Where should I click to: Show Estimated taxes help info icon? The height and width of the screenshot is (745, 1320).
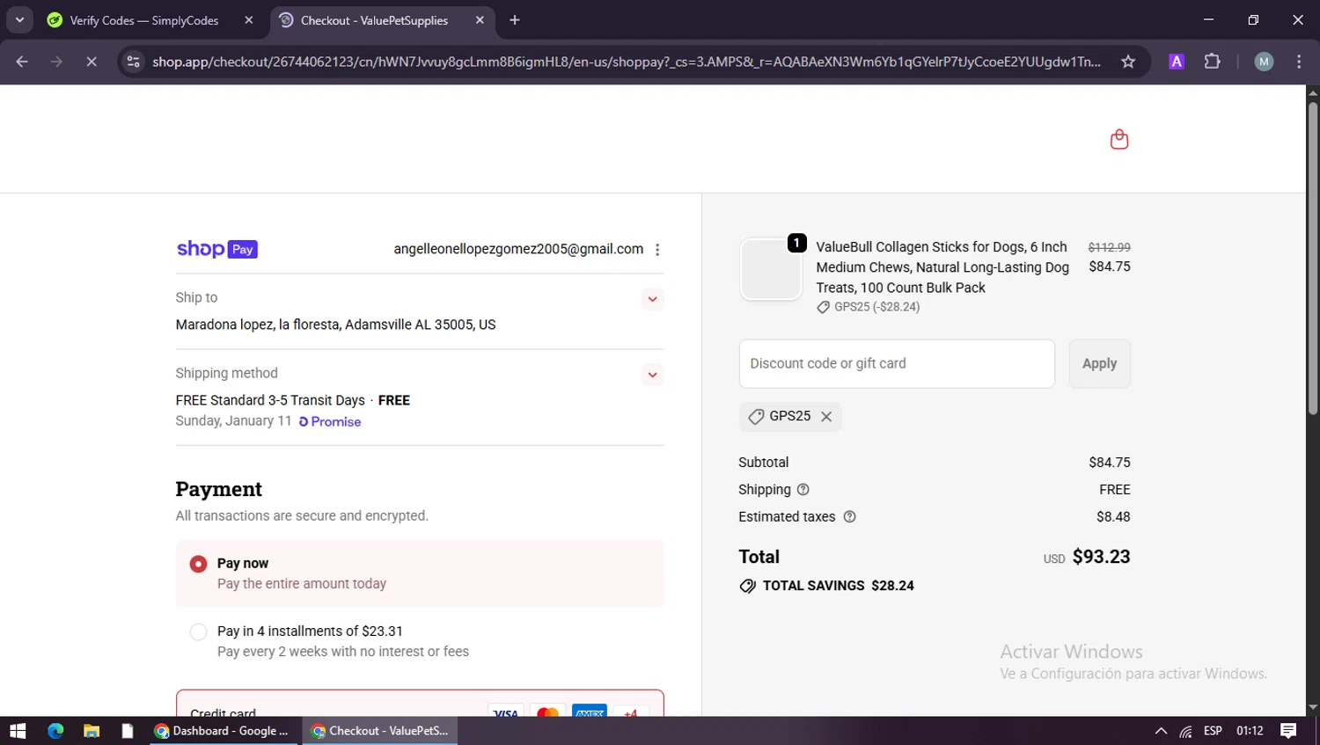849,517
